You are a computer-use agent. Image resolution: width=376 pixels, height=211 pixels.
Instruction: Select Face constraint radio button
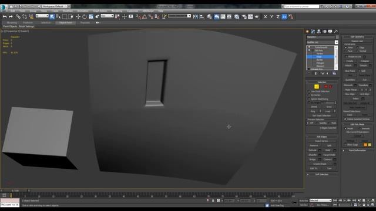pyautogui.click(x=345, y=51)
